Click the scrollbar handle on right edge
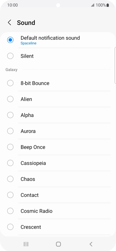Screen dimensions: 116x251 coord(115,65)
